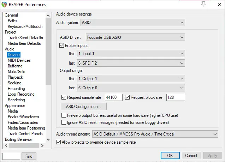The height and width of the screenshot is (162, 225).
Task: Click the pin icon in title bar
Action: pos(203,4)
